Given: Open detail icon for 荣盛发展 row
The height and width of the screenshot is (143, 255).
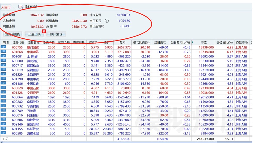Looking at the screenshot, I should (3, 124).
